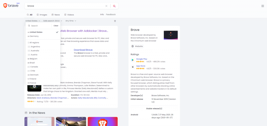The height and width of the screenshot is (126, 267).
Task: Expand the Any time filter dropdown
Action: tap(71, 21)
